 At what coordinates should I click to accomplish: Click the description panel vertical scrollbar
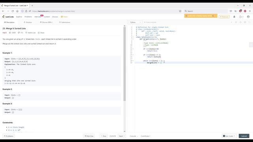click(x=125, y=64)
